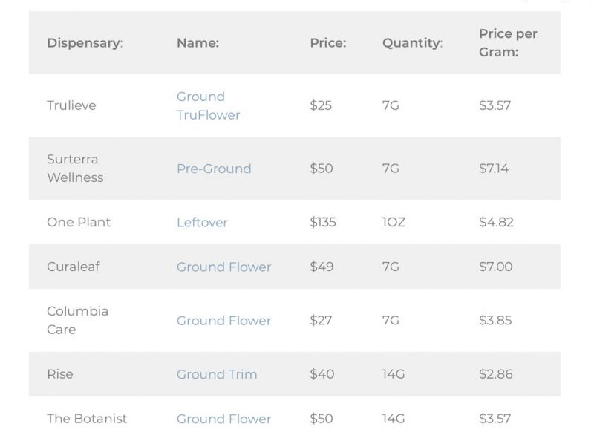Open Columbia Care's Ground Flower link
The width and height of the screenshot is (594, 444).
223,321
